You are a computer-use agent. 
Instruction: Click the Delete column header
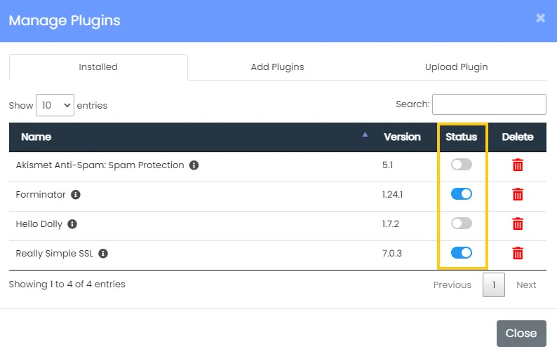point(518,137)
